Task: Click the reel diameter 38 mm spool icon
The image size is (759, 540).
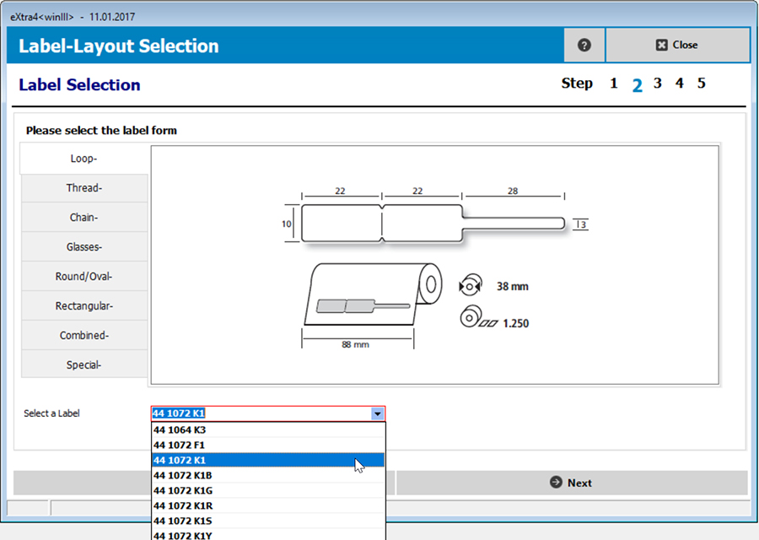Action: (469, 286)
